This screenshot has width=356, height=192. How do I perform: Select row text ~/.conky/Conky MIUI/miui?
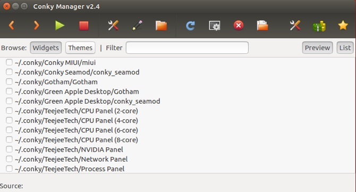[55, 62]
